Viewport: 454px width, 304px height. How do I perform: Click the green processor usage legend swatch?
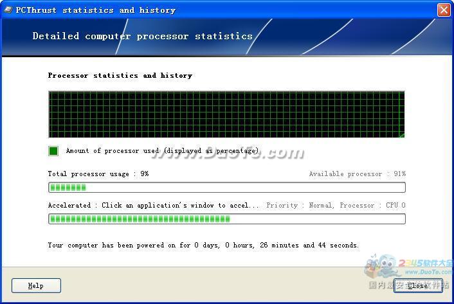(x=53, y=150)
